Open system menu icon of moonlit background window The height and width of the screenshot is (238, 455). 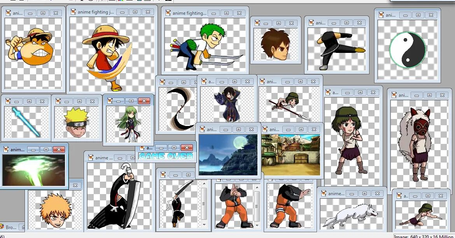coord(202,129)
